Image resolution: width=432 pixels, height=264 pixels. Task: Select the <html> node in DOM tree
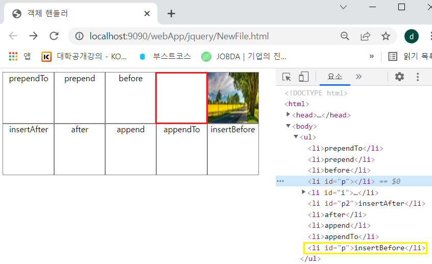coord(297,104)
